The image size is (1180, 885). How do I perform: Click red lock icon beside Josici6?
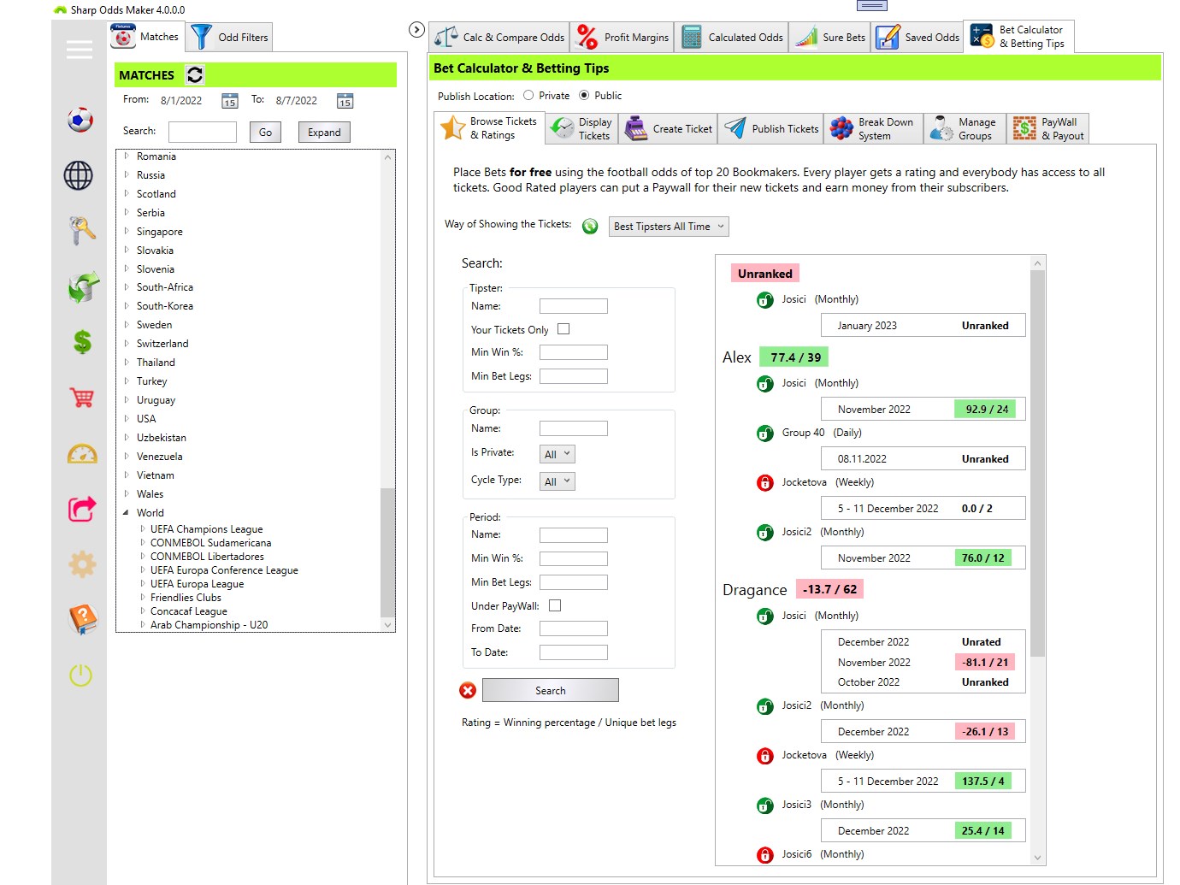[765, 855]
